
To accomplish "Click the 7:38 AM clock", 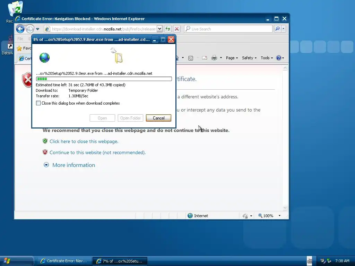I will pyautogui.click(x=342, y=261).
